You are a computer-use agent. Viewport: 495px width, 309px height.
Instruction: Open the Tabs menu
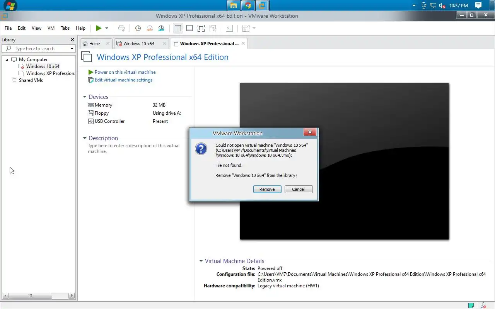click(65, 28)
